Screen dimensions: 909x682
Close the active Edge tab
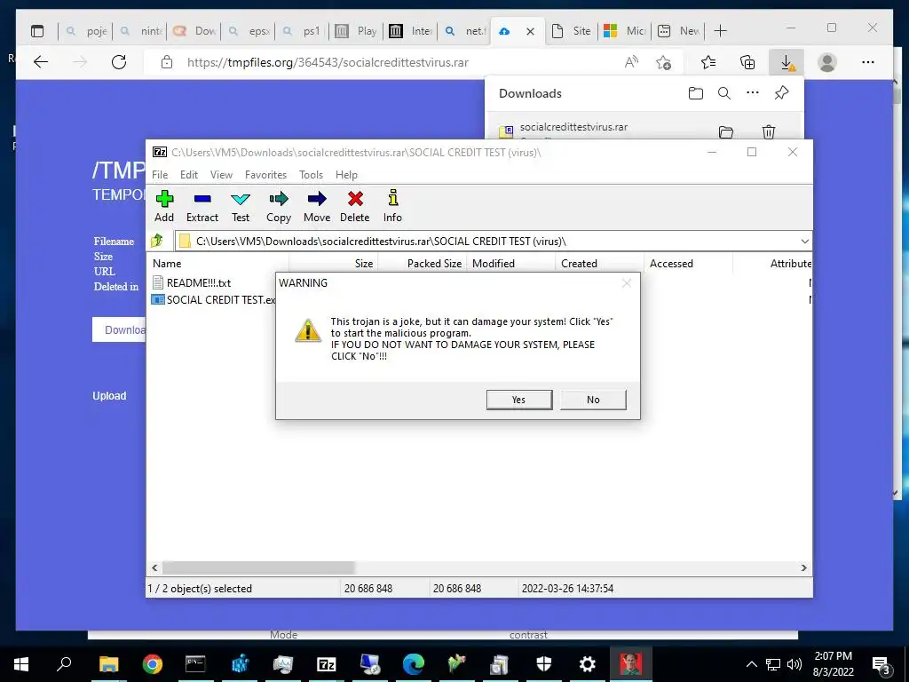[x=530, y=31]
